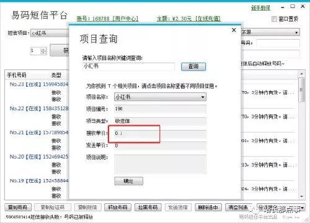Viewport: 310px width, 223px height.
Task: Click the 项目编号 field showing 190
Action: click(x=160, y=109)
